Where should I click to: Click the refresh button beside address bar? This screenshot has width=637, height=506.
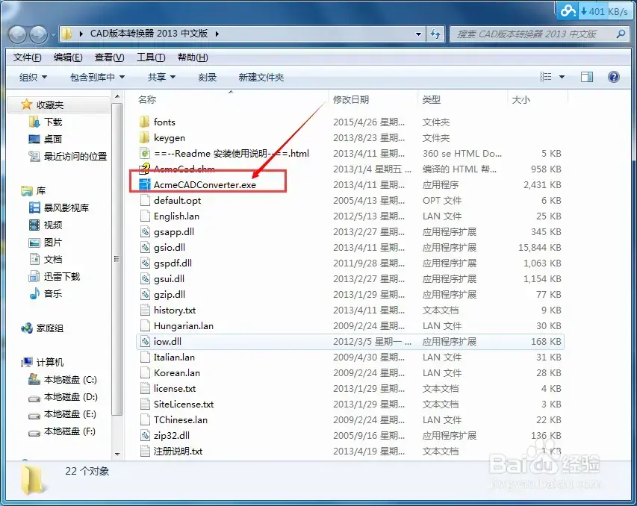tap(435, 34)
